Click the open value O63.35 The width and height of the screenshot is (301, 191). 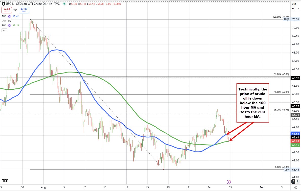pyautogui.click(x=73, y=4)
